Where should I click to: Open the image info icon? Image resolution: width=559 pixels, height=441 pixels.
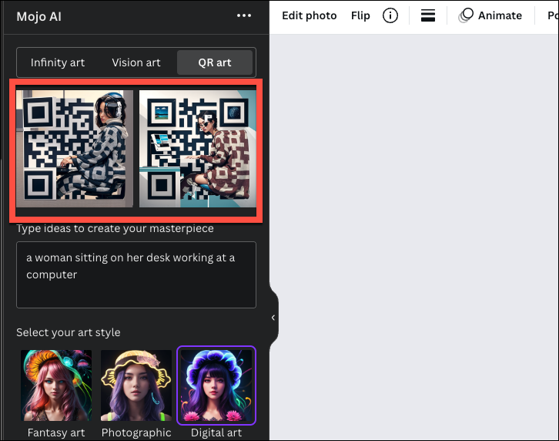point(390,15)
